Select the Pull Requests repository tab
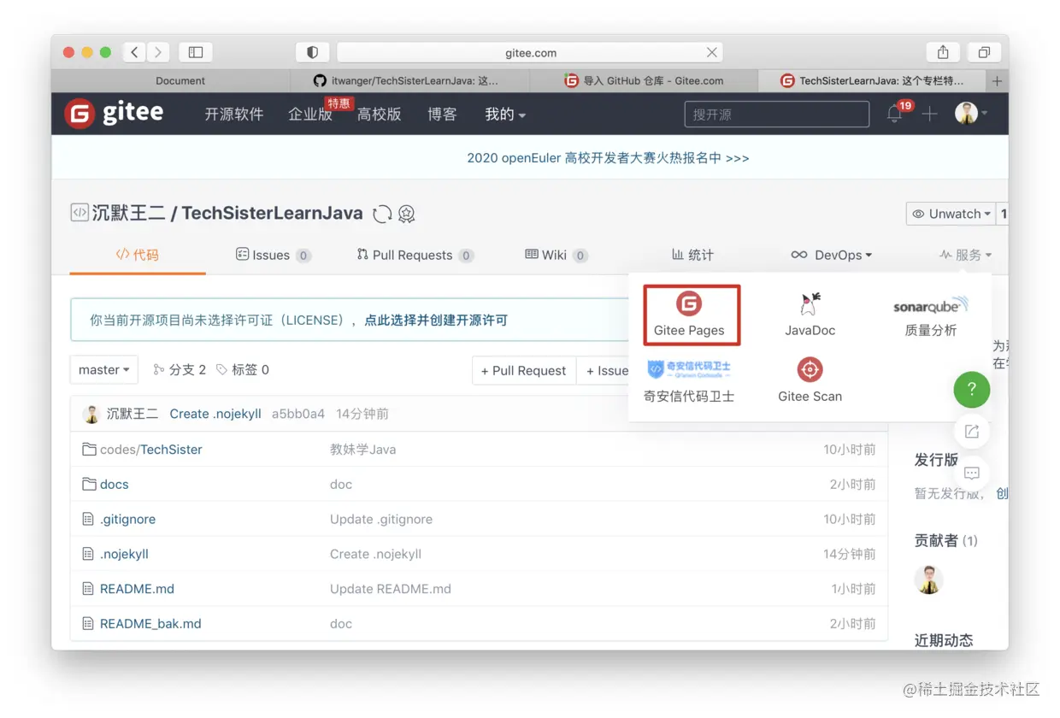This screenshot has height=718, width=1060. point(415,255)
